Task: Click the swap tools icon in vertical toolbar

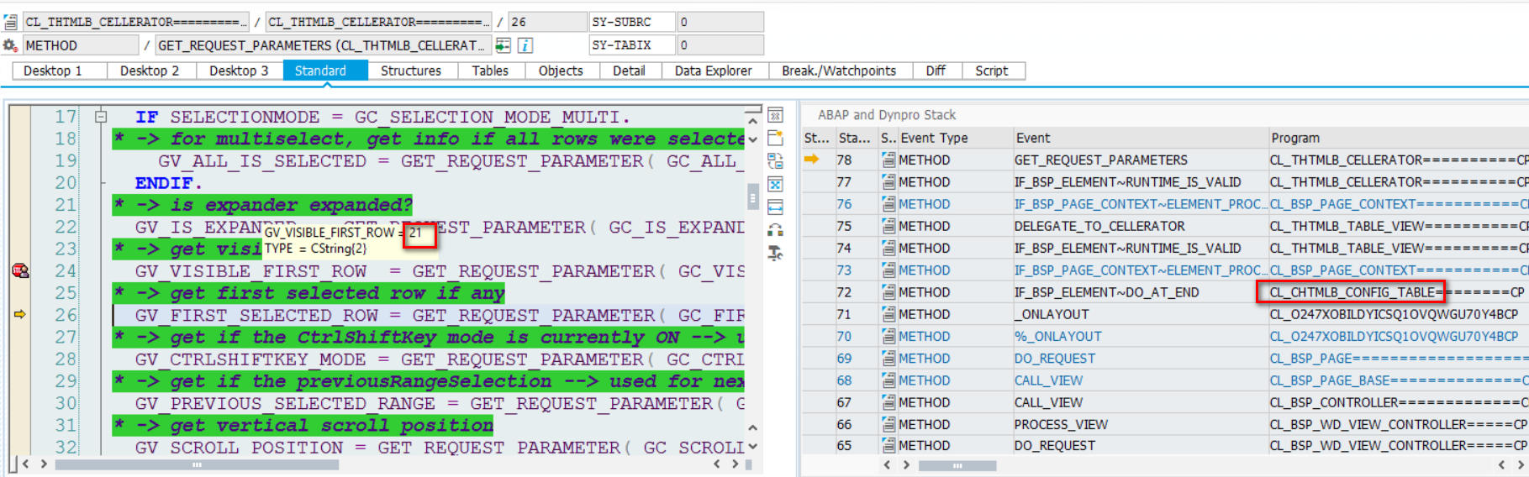Action: click(775, 161)
